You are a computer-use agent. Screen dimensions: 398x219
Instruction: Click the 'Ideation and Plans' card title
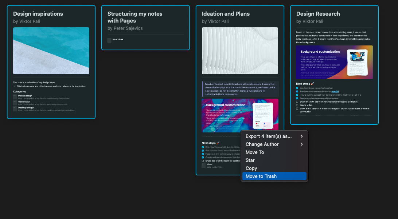226,14
